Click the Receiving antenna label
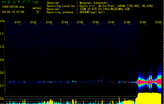164x104 pixels. point(60,12)
